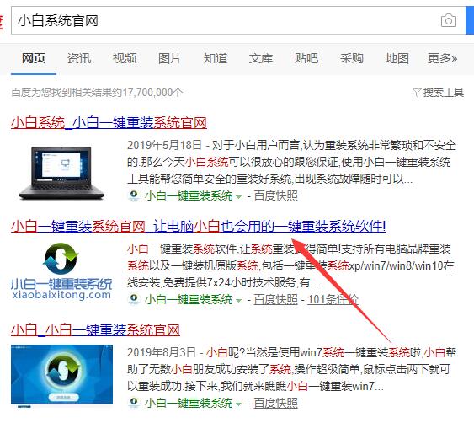The height and width of the screenshot is (423, 474).
Task: Open result 小白系统_小白一键重装系统官网
Action: (109, 123)
